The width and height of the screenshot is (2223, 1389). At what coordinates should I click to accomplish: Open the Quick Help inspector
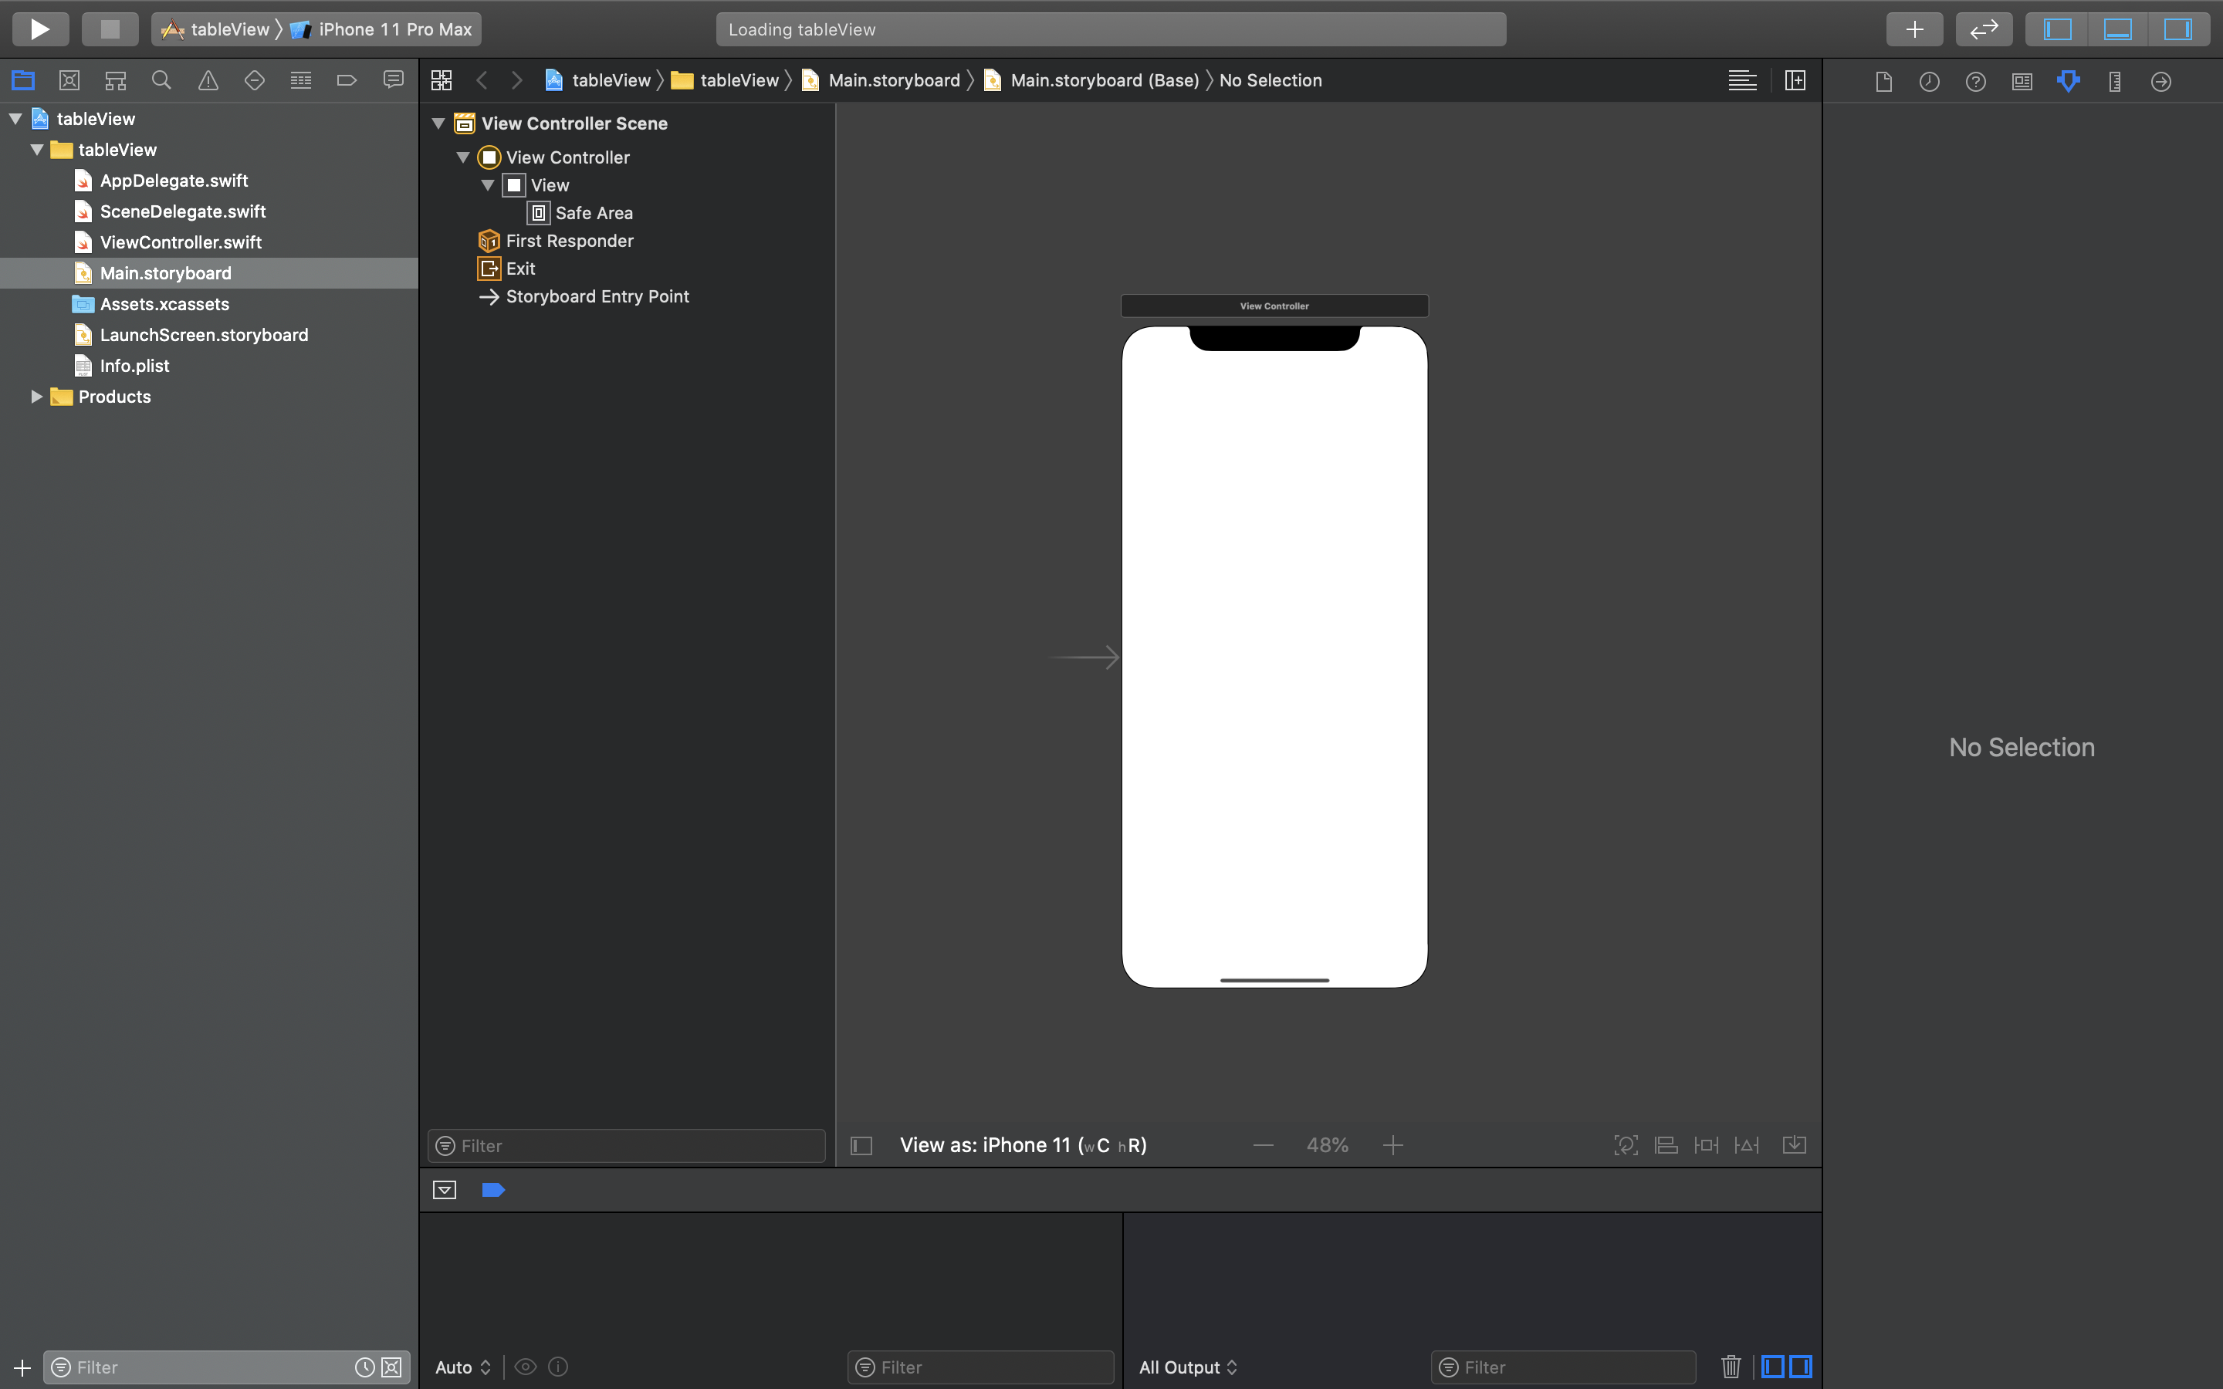click(x=1975, y=82)
